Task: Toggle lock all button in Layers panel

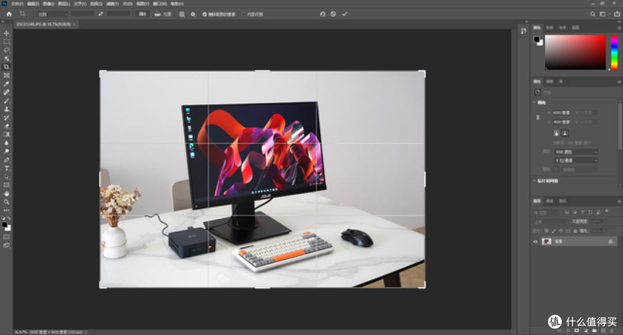Action: tap(575, 231)
